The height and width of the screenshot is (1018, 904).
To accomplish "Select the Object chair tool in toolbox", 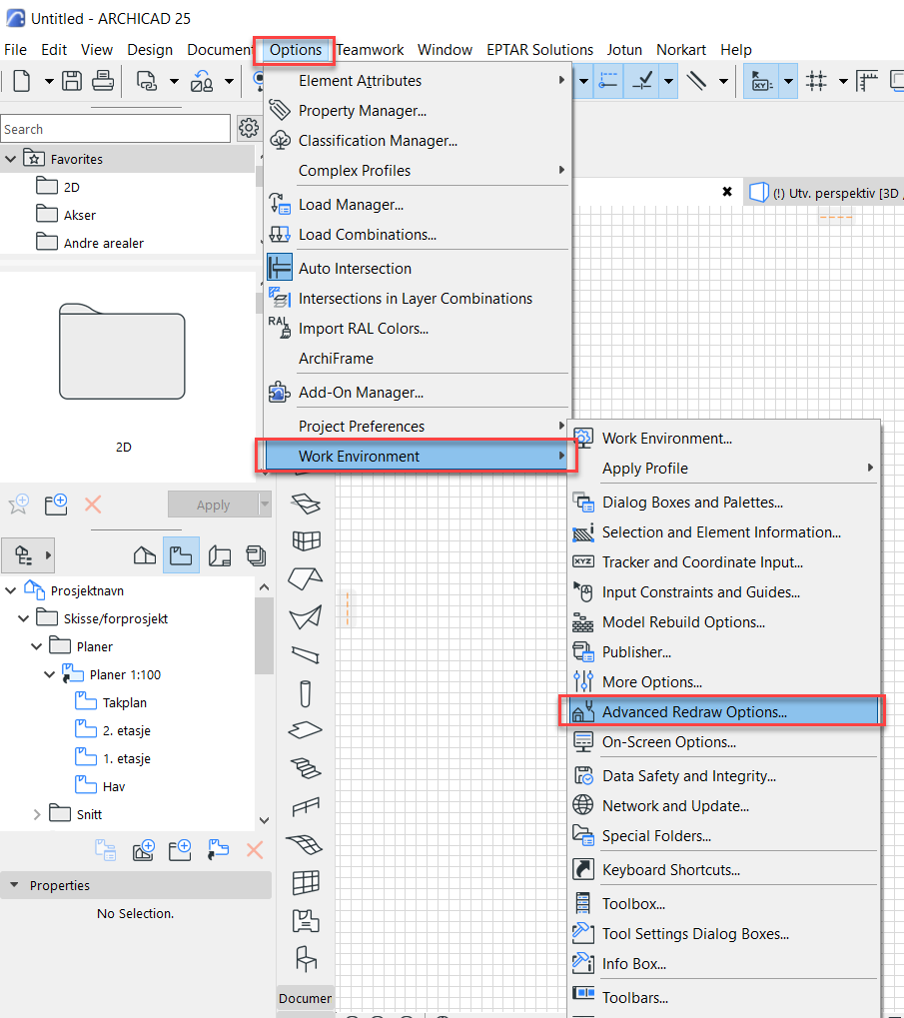I will point(306,958).
